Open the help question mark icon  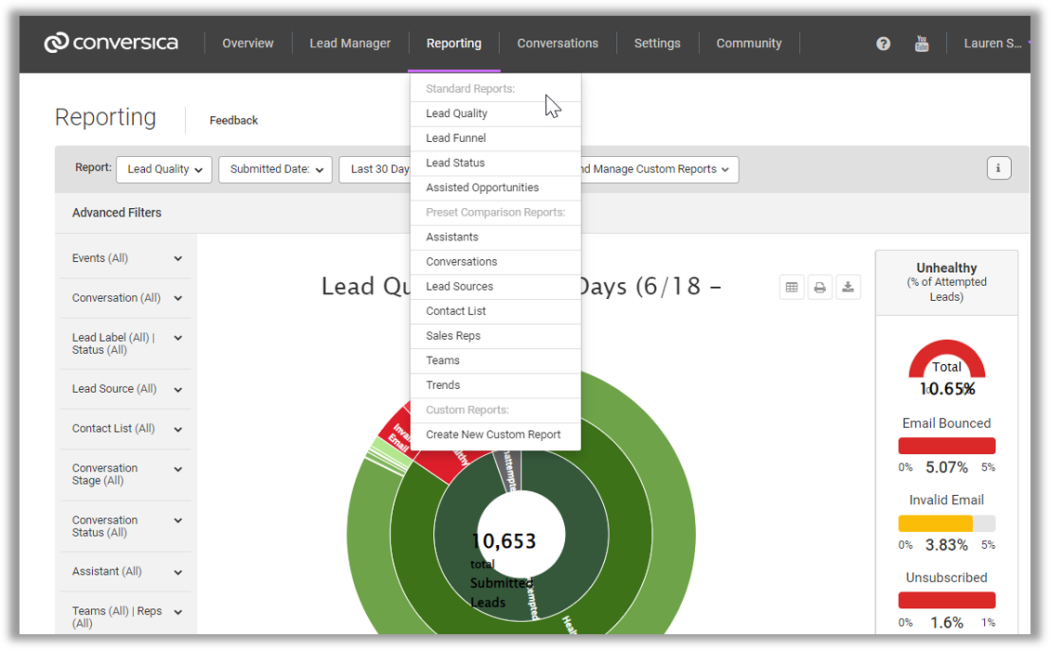pyautogui.click(x=883, y=44)
